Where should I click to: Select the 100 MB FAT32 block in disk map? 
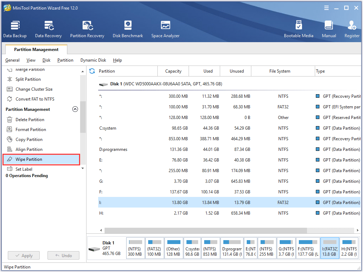(155, 248)
